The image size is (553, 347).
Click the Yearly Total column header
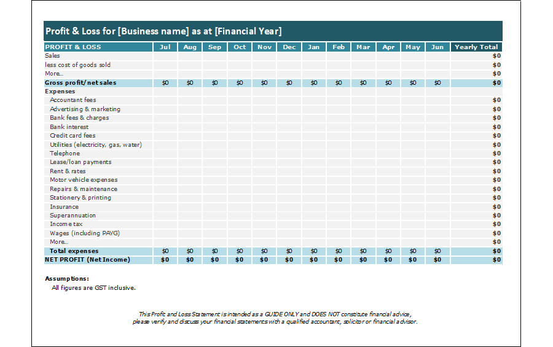coord(476,47)
